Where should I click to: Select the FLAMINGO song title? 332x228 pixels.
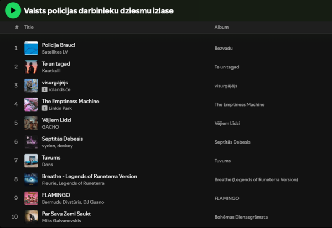pos(56,195)
